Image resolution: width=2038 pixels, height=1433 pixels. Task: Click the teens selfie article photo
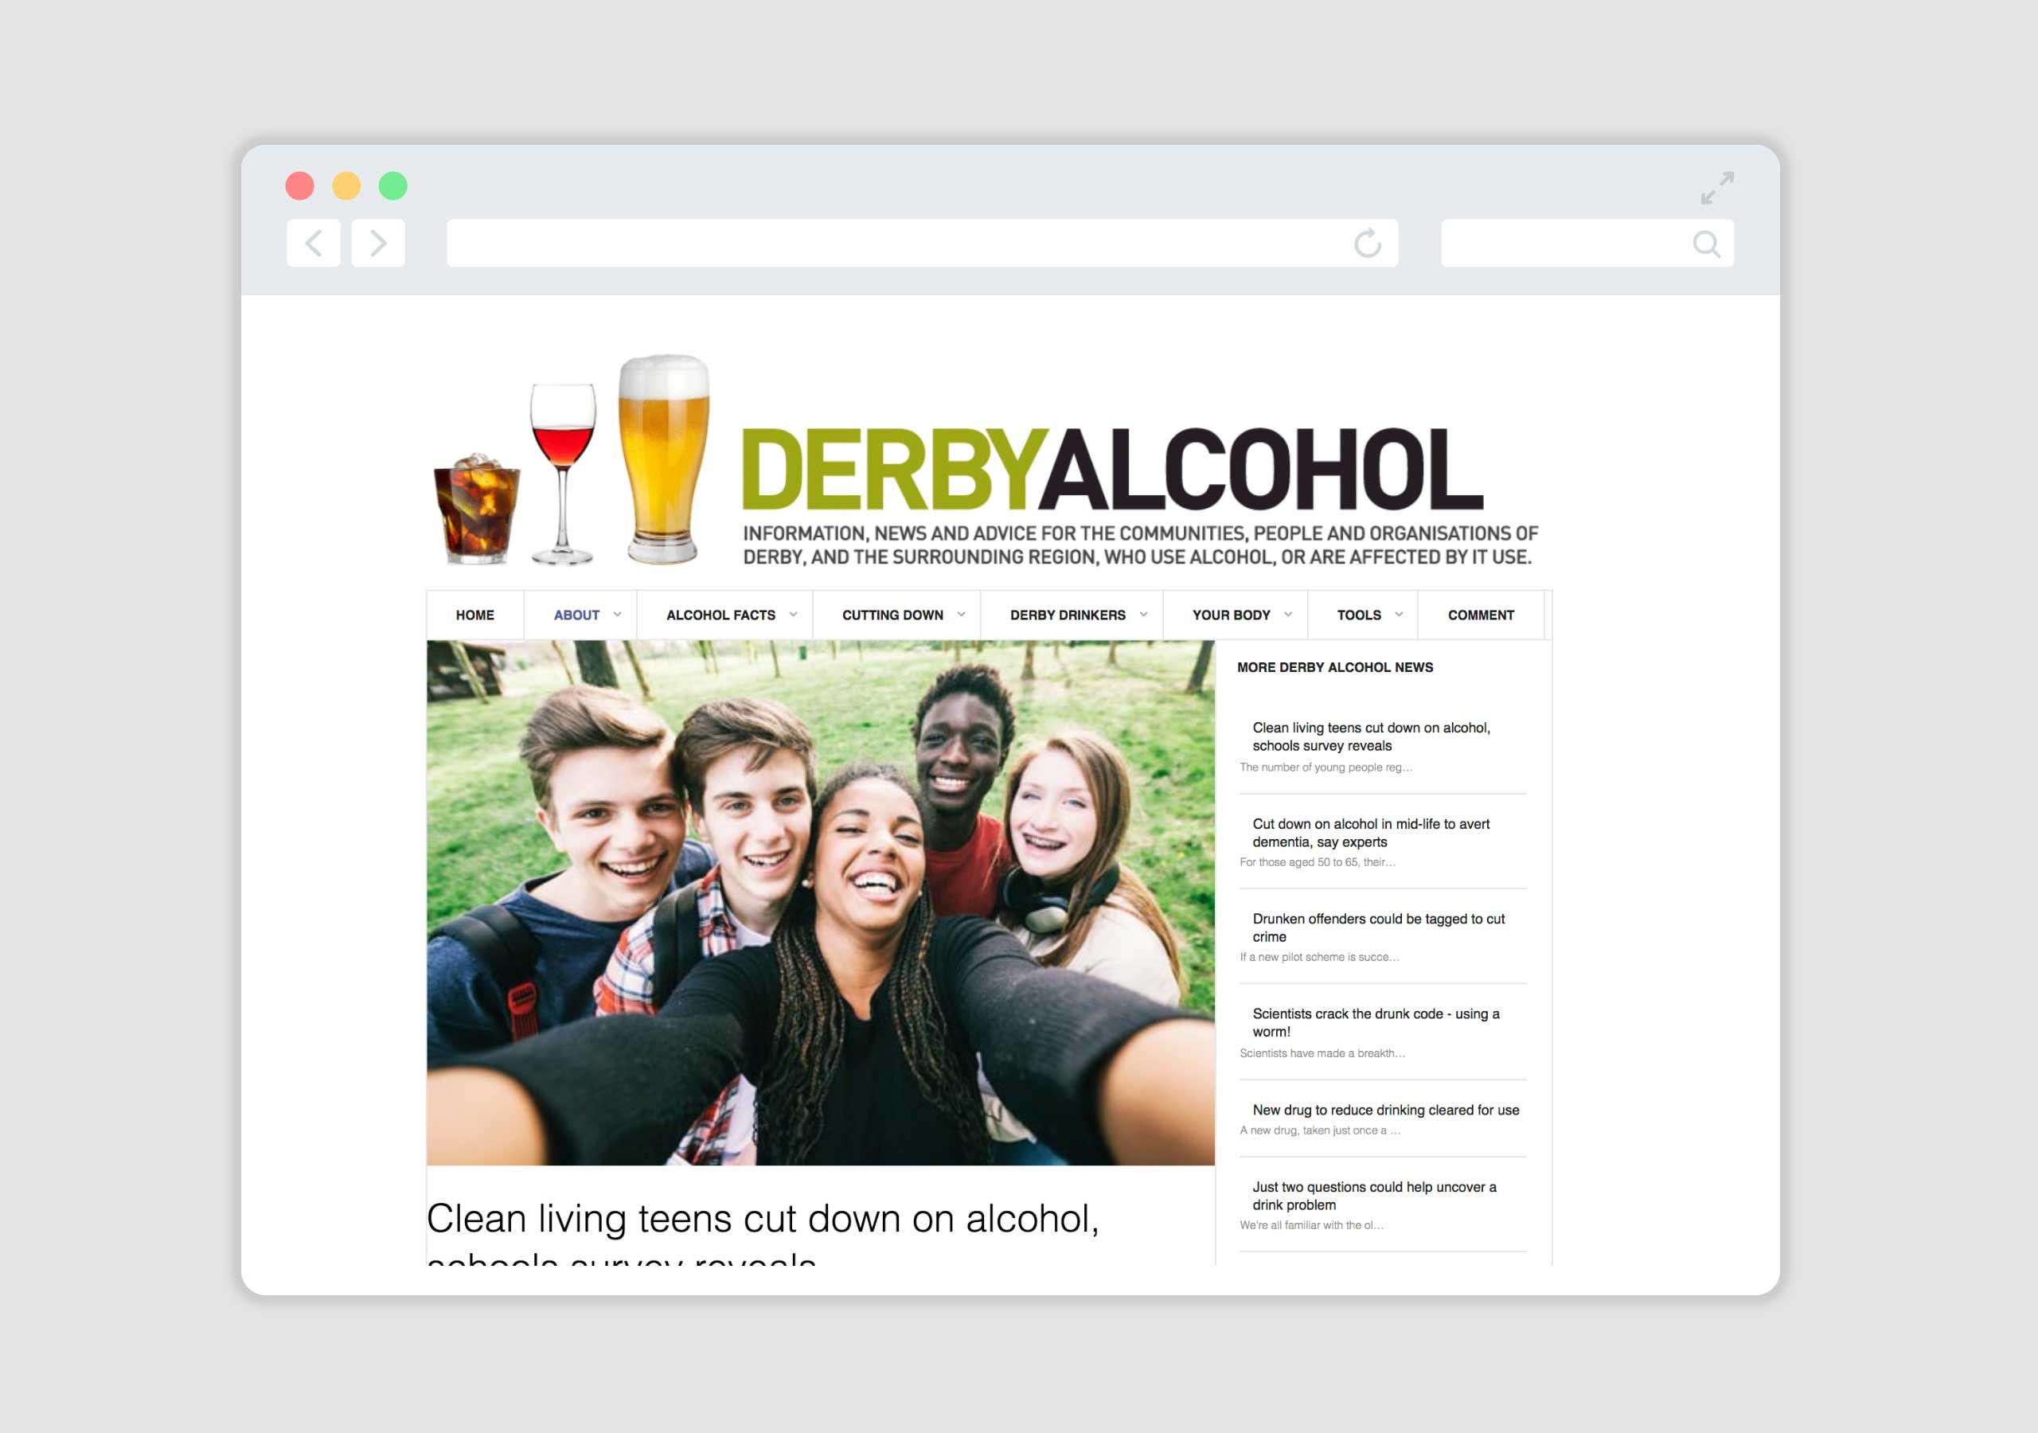point(820,902)
